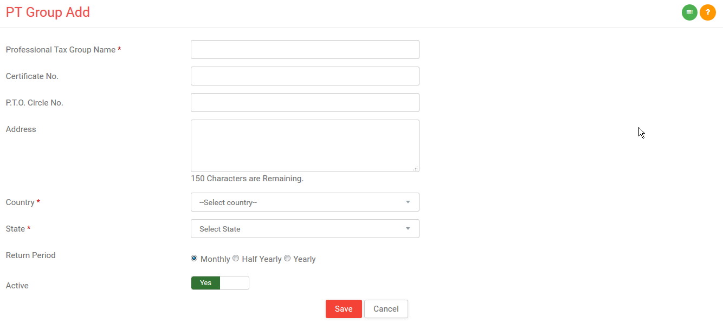Open the Select country dropdown
Viewport: 723px width, 323px height.
pos(305,202)
